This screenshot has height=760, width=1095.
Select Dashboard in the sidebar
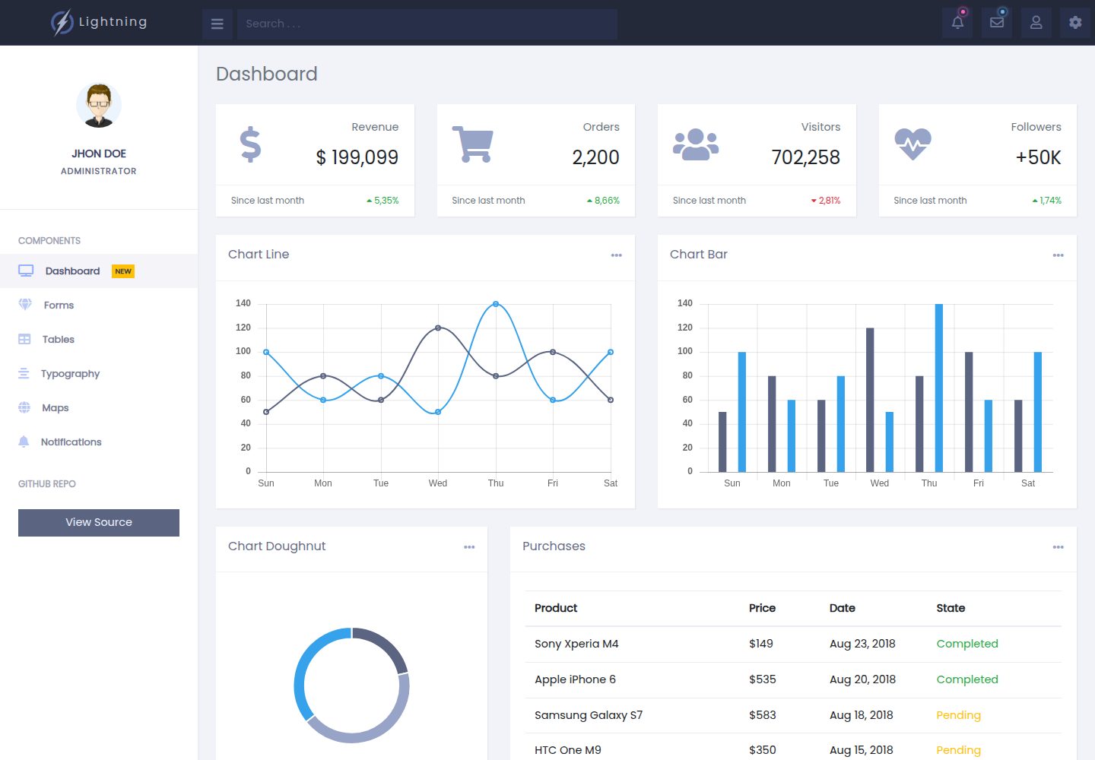(x=99, y=271)
